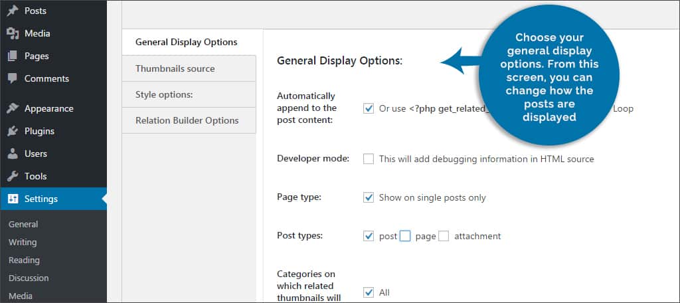
Task: Check the page post type checkbox
Action: pos(405,236)
